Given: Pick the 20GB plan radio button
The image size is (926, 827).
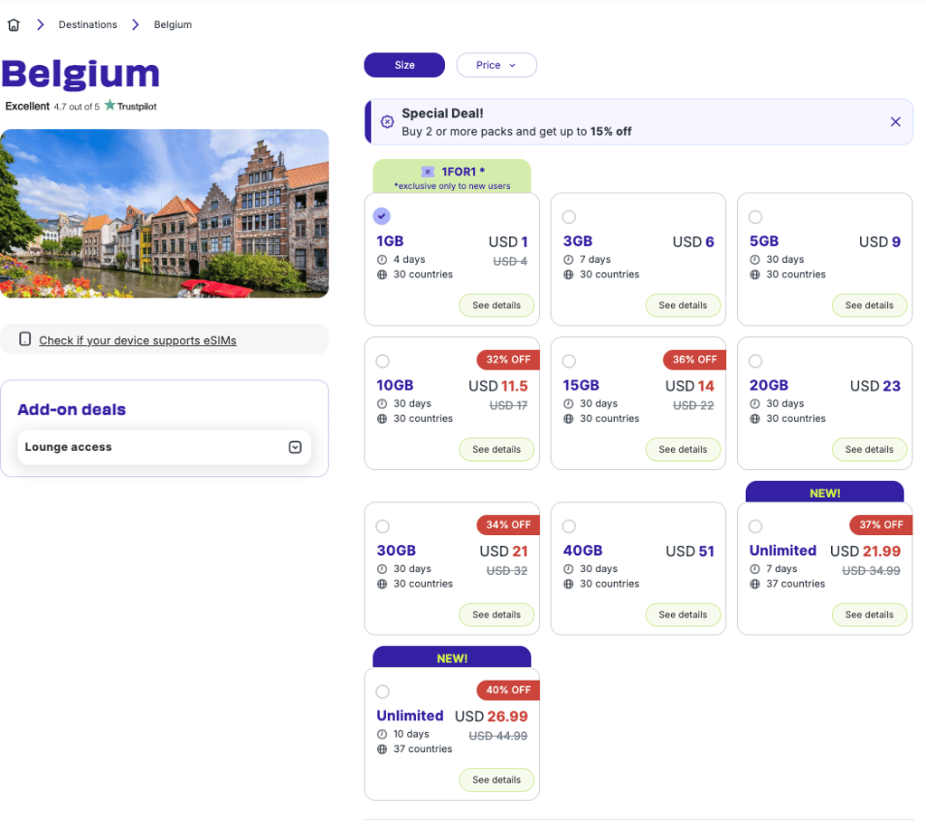Looking at the screenshot, I should (x=755, y=361).
